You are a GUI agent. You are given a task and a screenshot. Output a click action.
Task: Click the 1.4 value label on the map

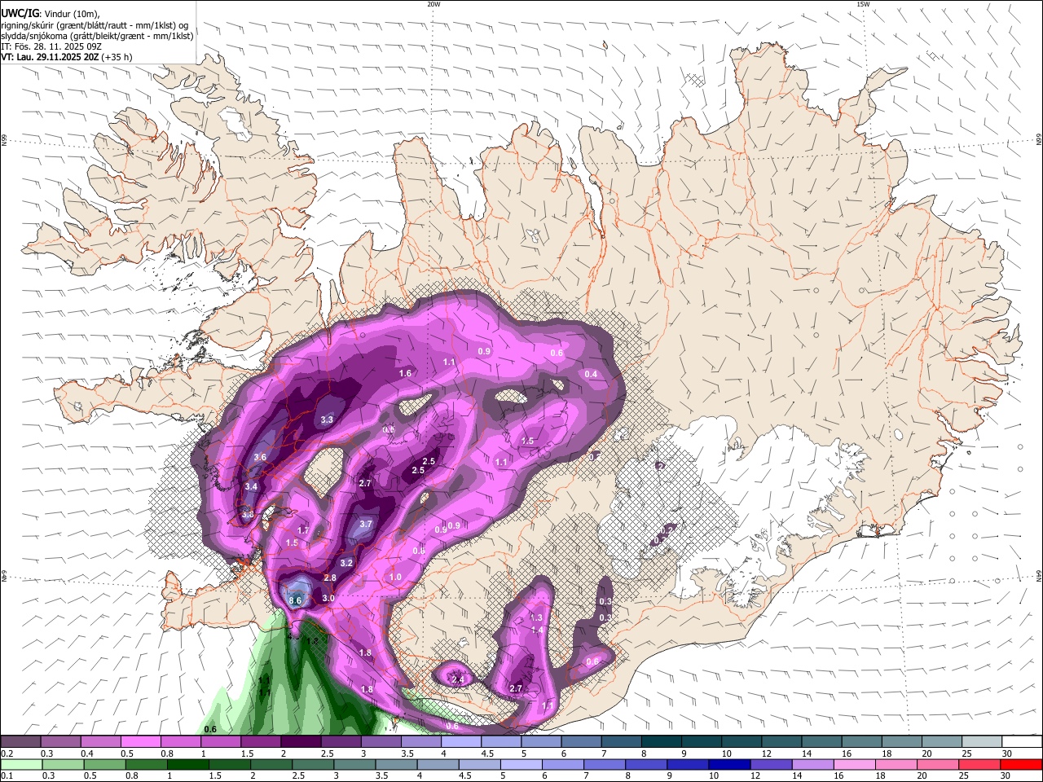pos(537,630)
